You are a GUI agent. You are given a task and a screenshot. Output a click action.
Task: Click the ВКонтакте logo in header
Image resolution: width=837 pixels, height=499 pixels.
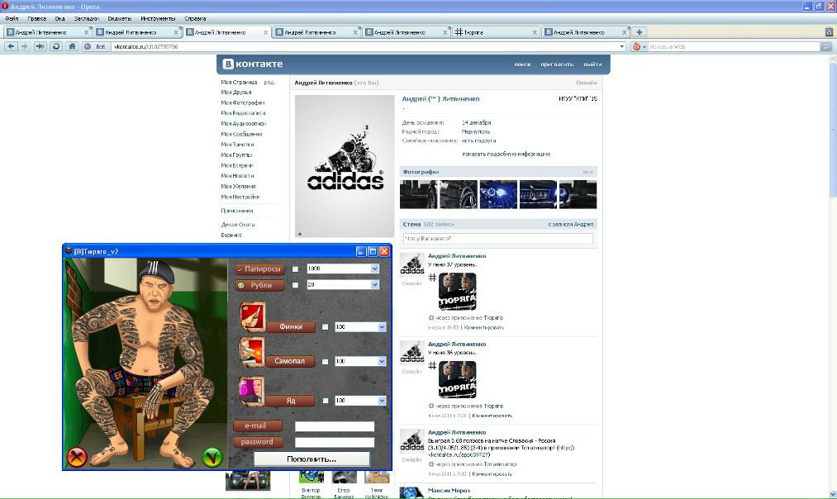[x=251, y=64]
